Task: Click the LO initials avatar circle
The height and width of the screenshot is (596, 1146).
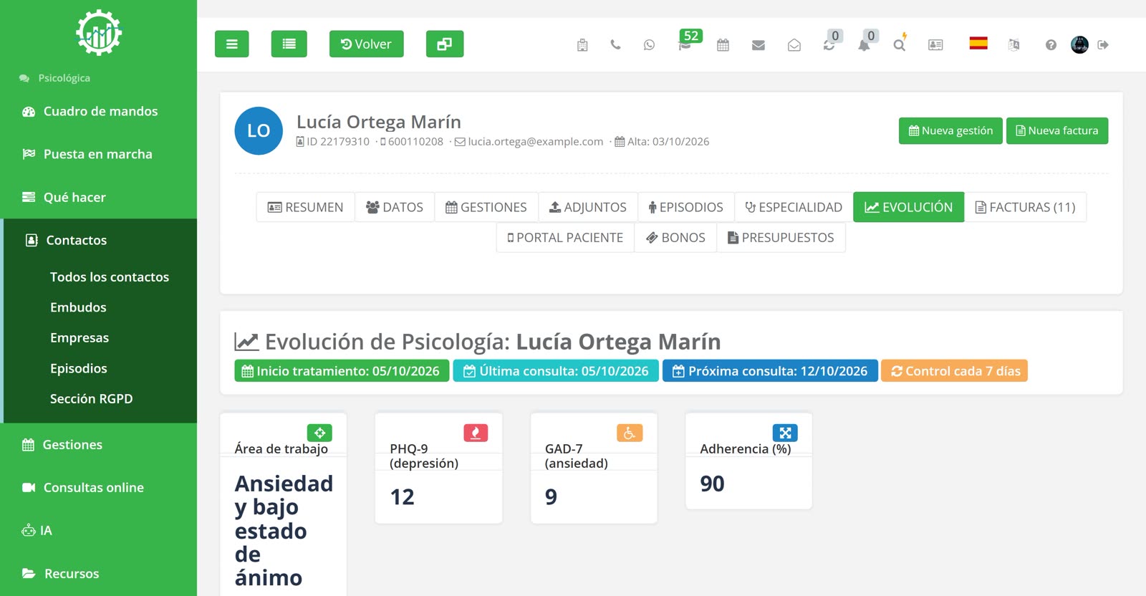Action: [259, 131]
